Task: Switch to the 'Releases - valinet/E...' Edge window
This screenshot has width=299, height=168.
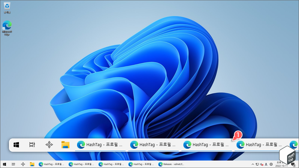Action: 172,164
